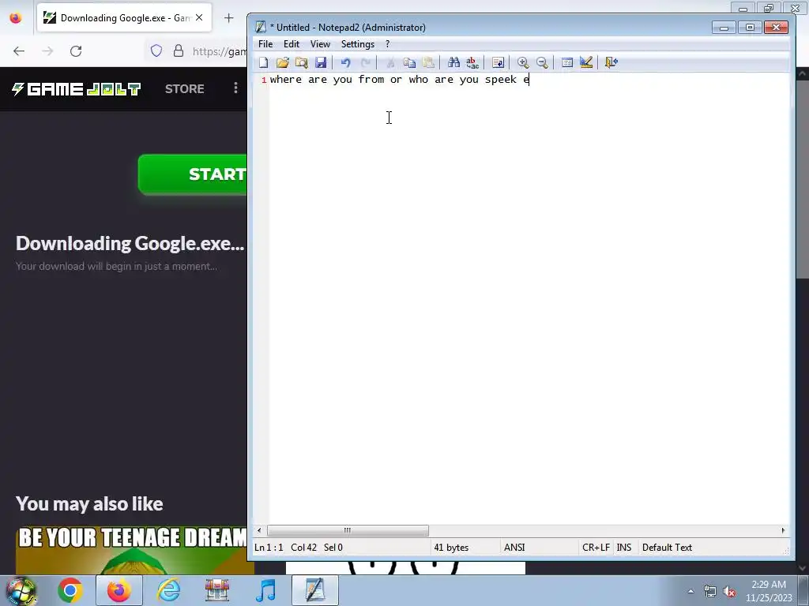This screenshot has height=606, width=809.
Task: Click the WinRAR archive taskbar icon
Action: pyautogui.click(x=217, y=590)
